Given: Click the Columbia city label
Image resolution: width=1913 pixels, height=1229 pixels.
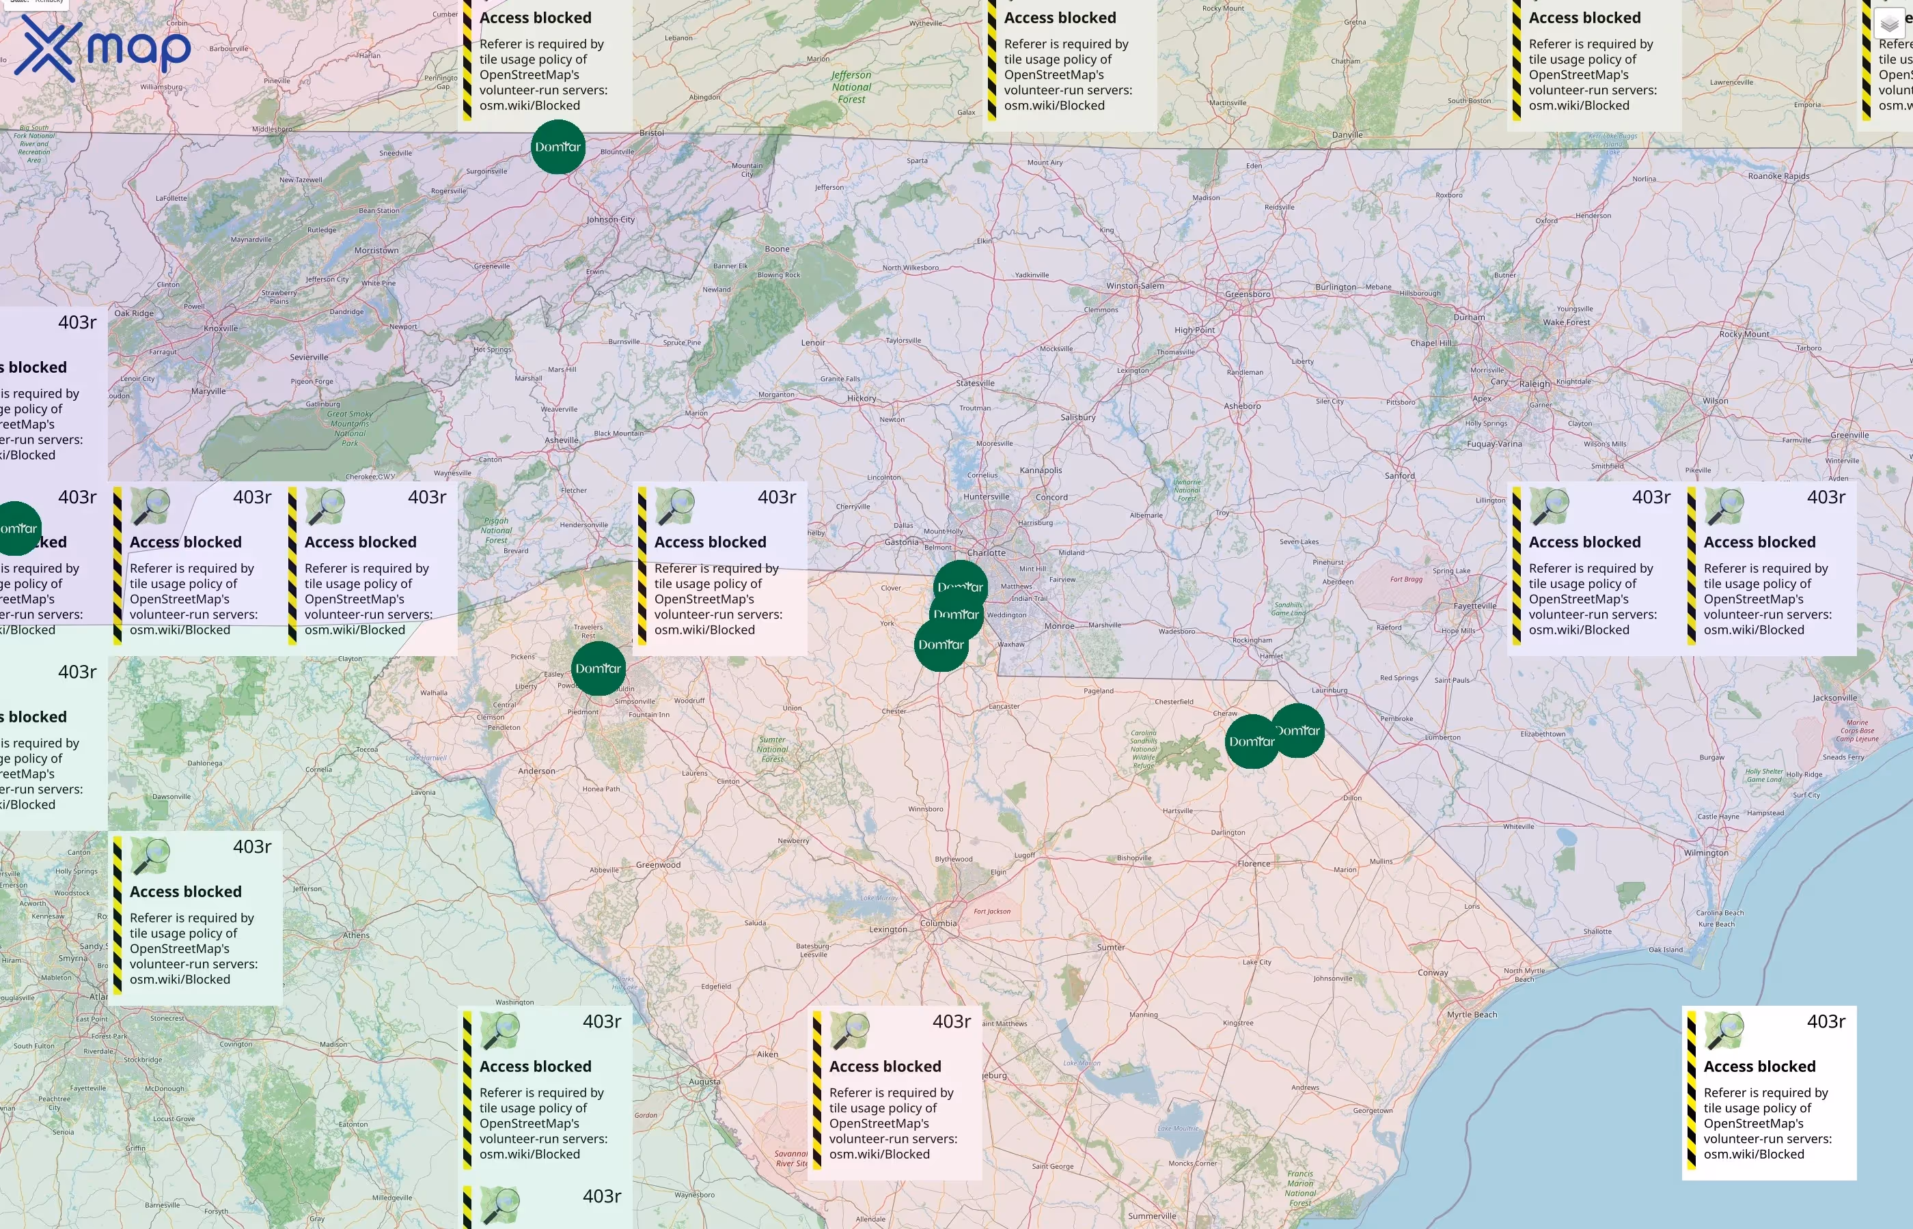Looking at the screenshot, I should (x=938, y=923).
